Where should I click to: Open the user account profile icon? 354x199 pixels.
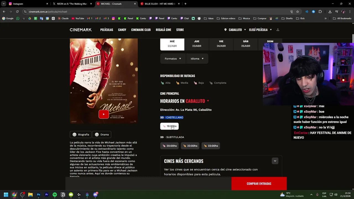tap(278, 30)
